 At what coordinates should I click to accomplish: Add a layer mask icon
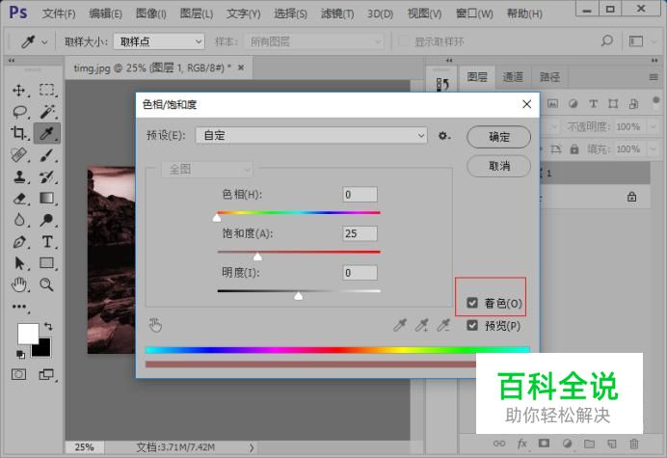click(544, 444)
